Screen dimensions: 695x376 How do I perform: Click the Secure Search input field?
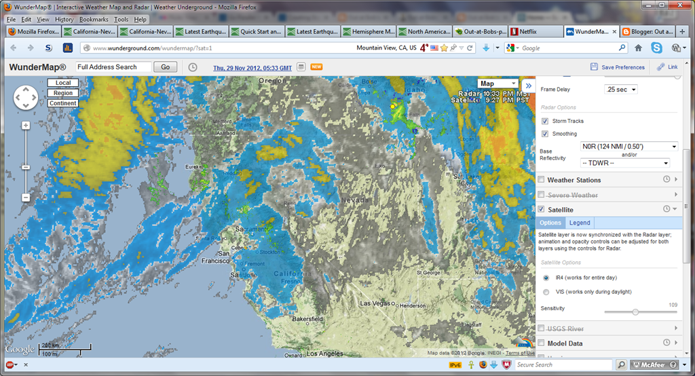coord(564,365)
